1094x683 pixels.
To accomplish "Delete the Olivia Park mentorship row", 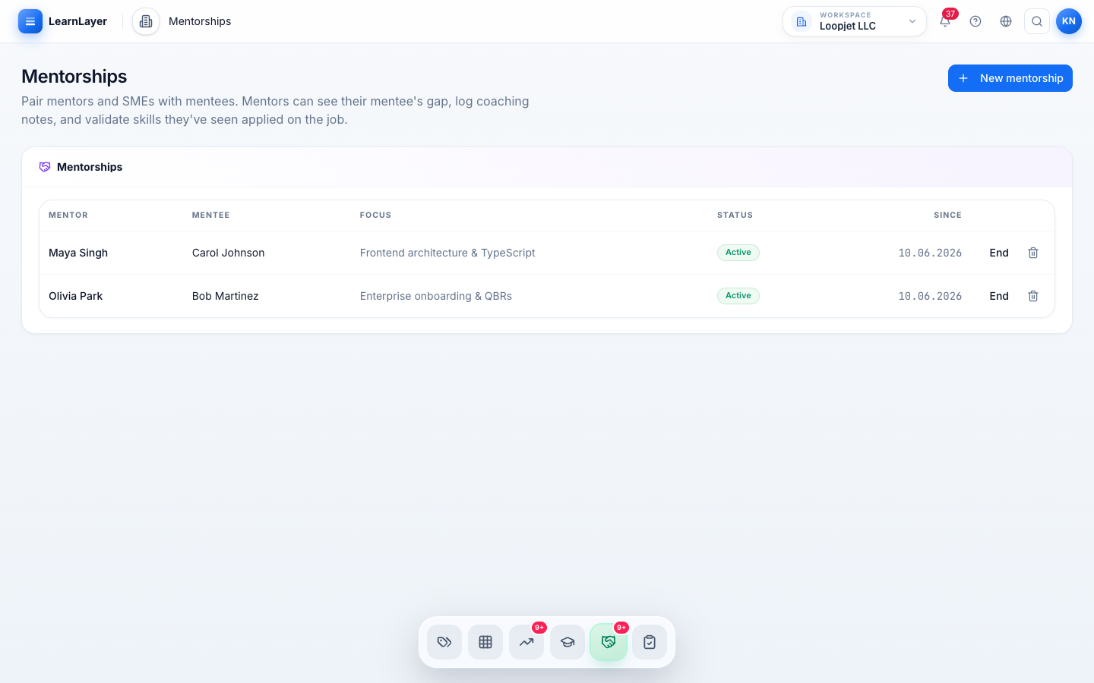I will coord(1033,296).
